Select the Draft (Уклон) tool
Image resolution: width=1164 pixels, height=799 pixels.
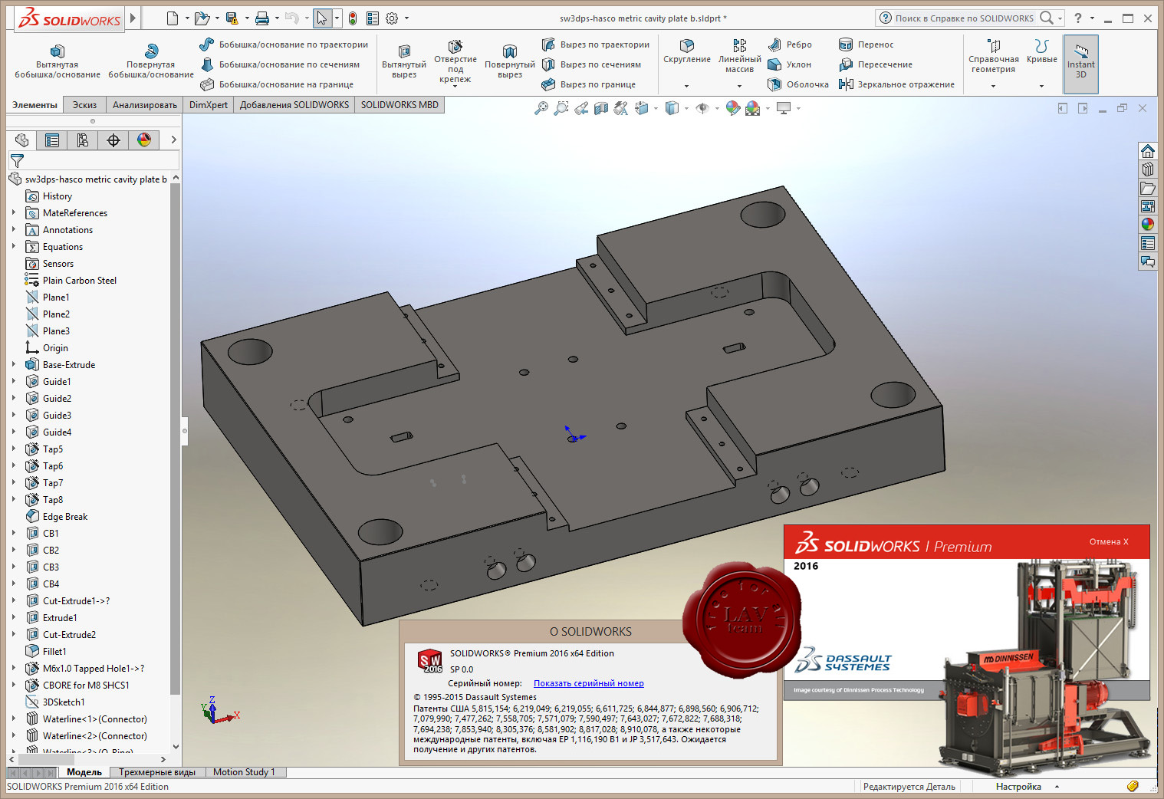(789, 64)
